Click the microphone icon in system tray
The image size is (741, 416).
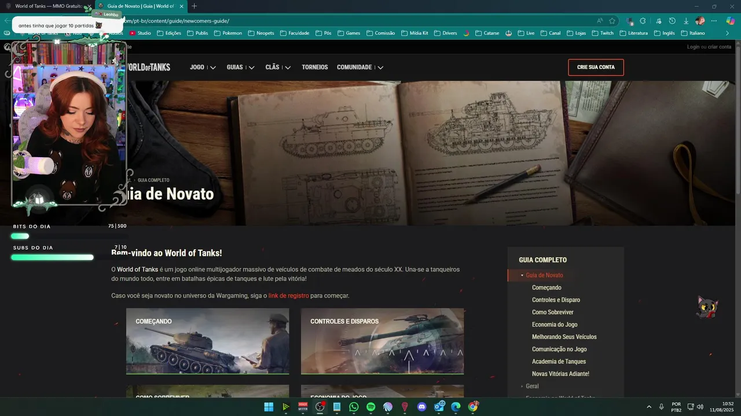point(661,407)
